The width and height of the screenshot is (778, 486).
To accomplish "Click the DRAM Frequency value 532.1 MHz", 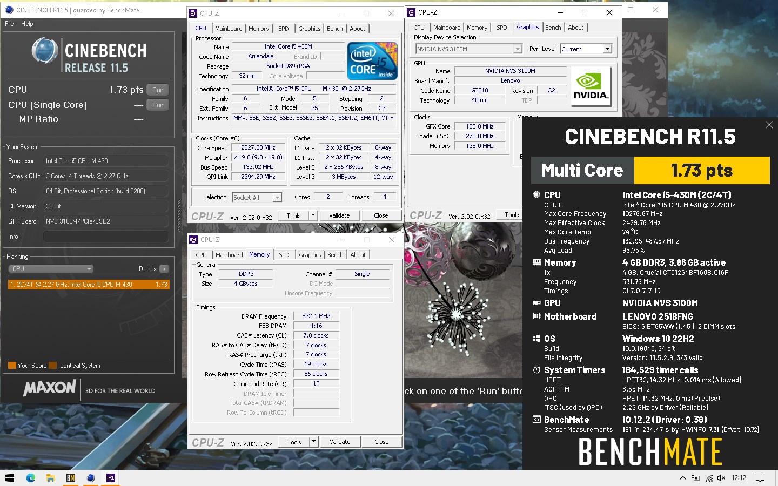I will click(316, 316).
